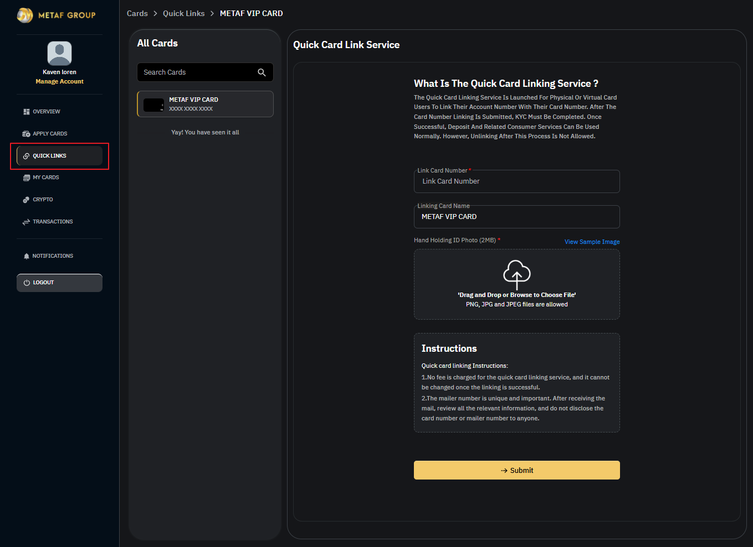This screenshot has height=547, width=753.
Task: Click the Linking Card Name field
Action: click(x=516, y=217)
